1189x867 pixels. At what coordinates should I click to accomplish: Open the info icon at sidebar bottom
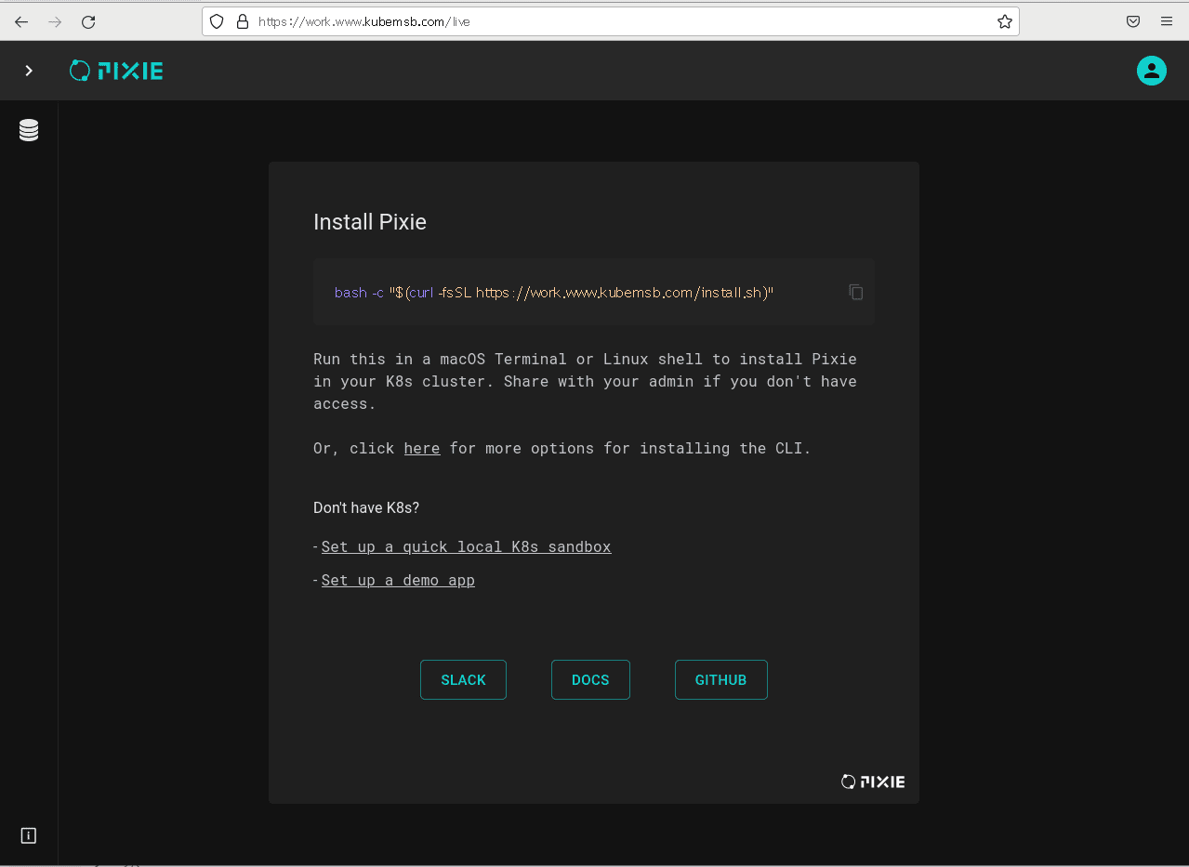coord(29,835)
